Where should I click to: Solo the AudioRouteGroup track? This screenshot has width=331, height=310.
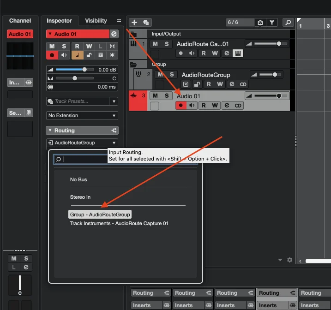(x=172, y=74)
